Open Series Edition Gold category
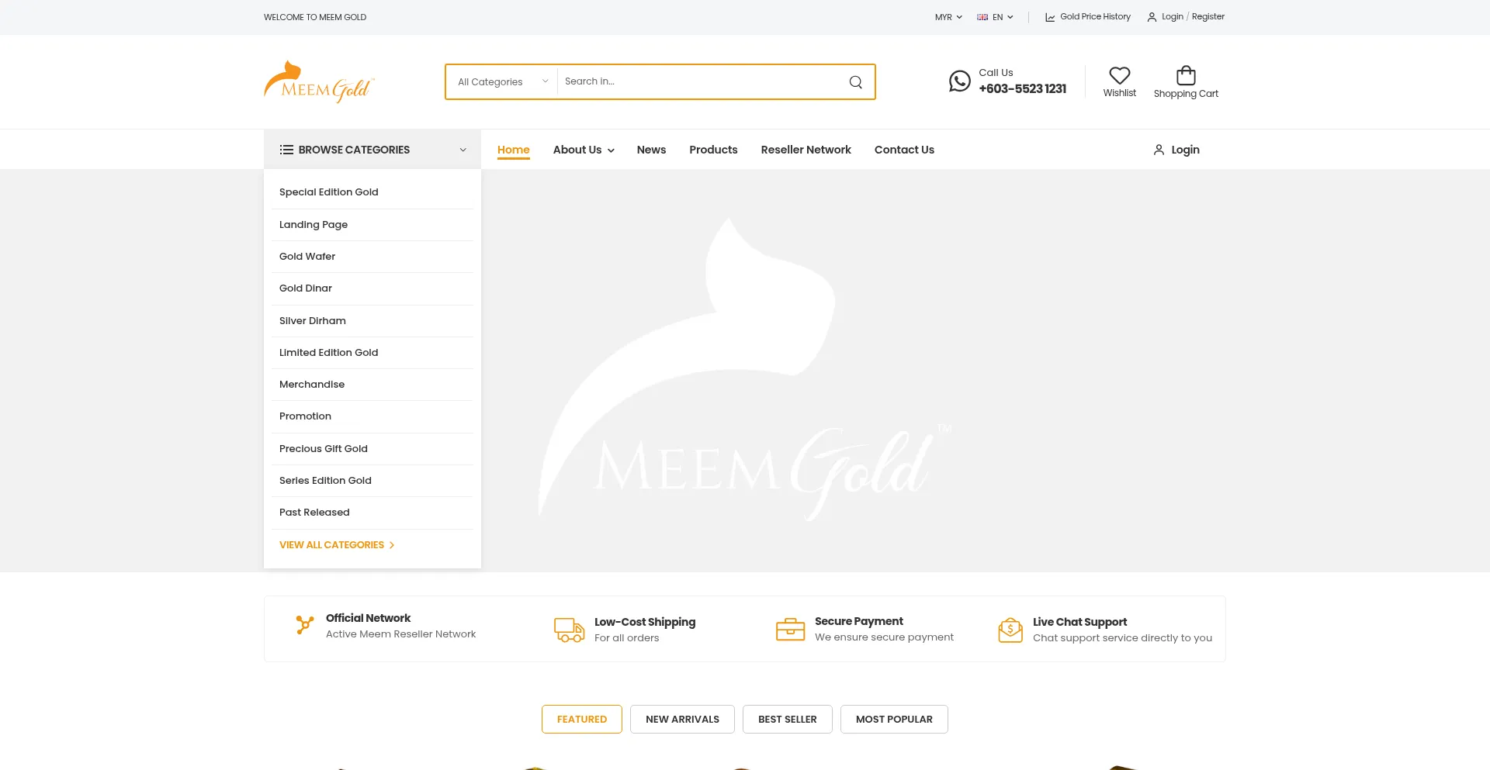The image size is (1490, 770). point(325,481)
